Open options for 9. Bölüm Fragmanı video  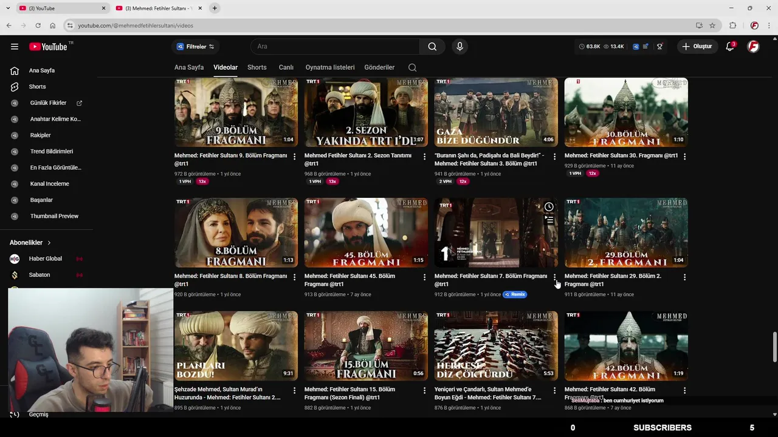click(294, 157)
